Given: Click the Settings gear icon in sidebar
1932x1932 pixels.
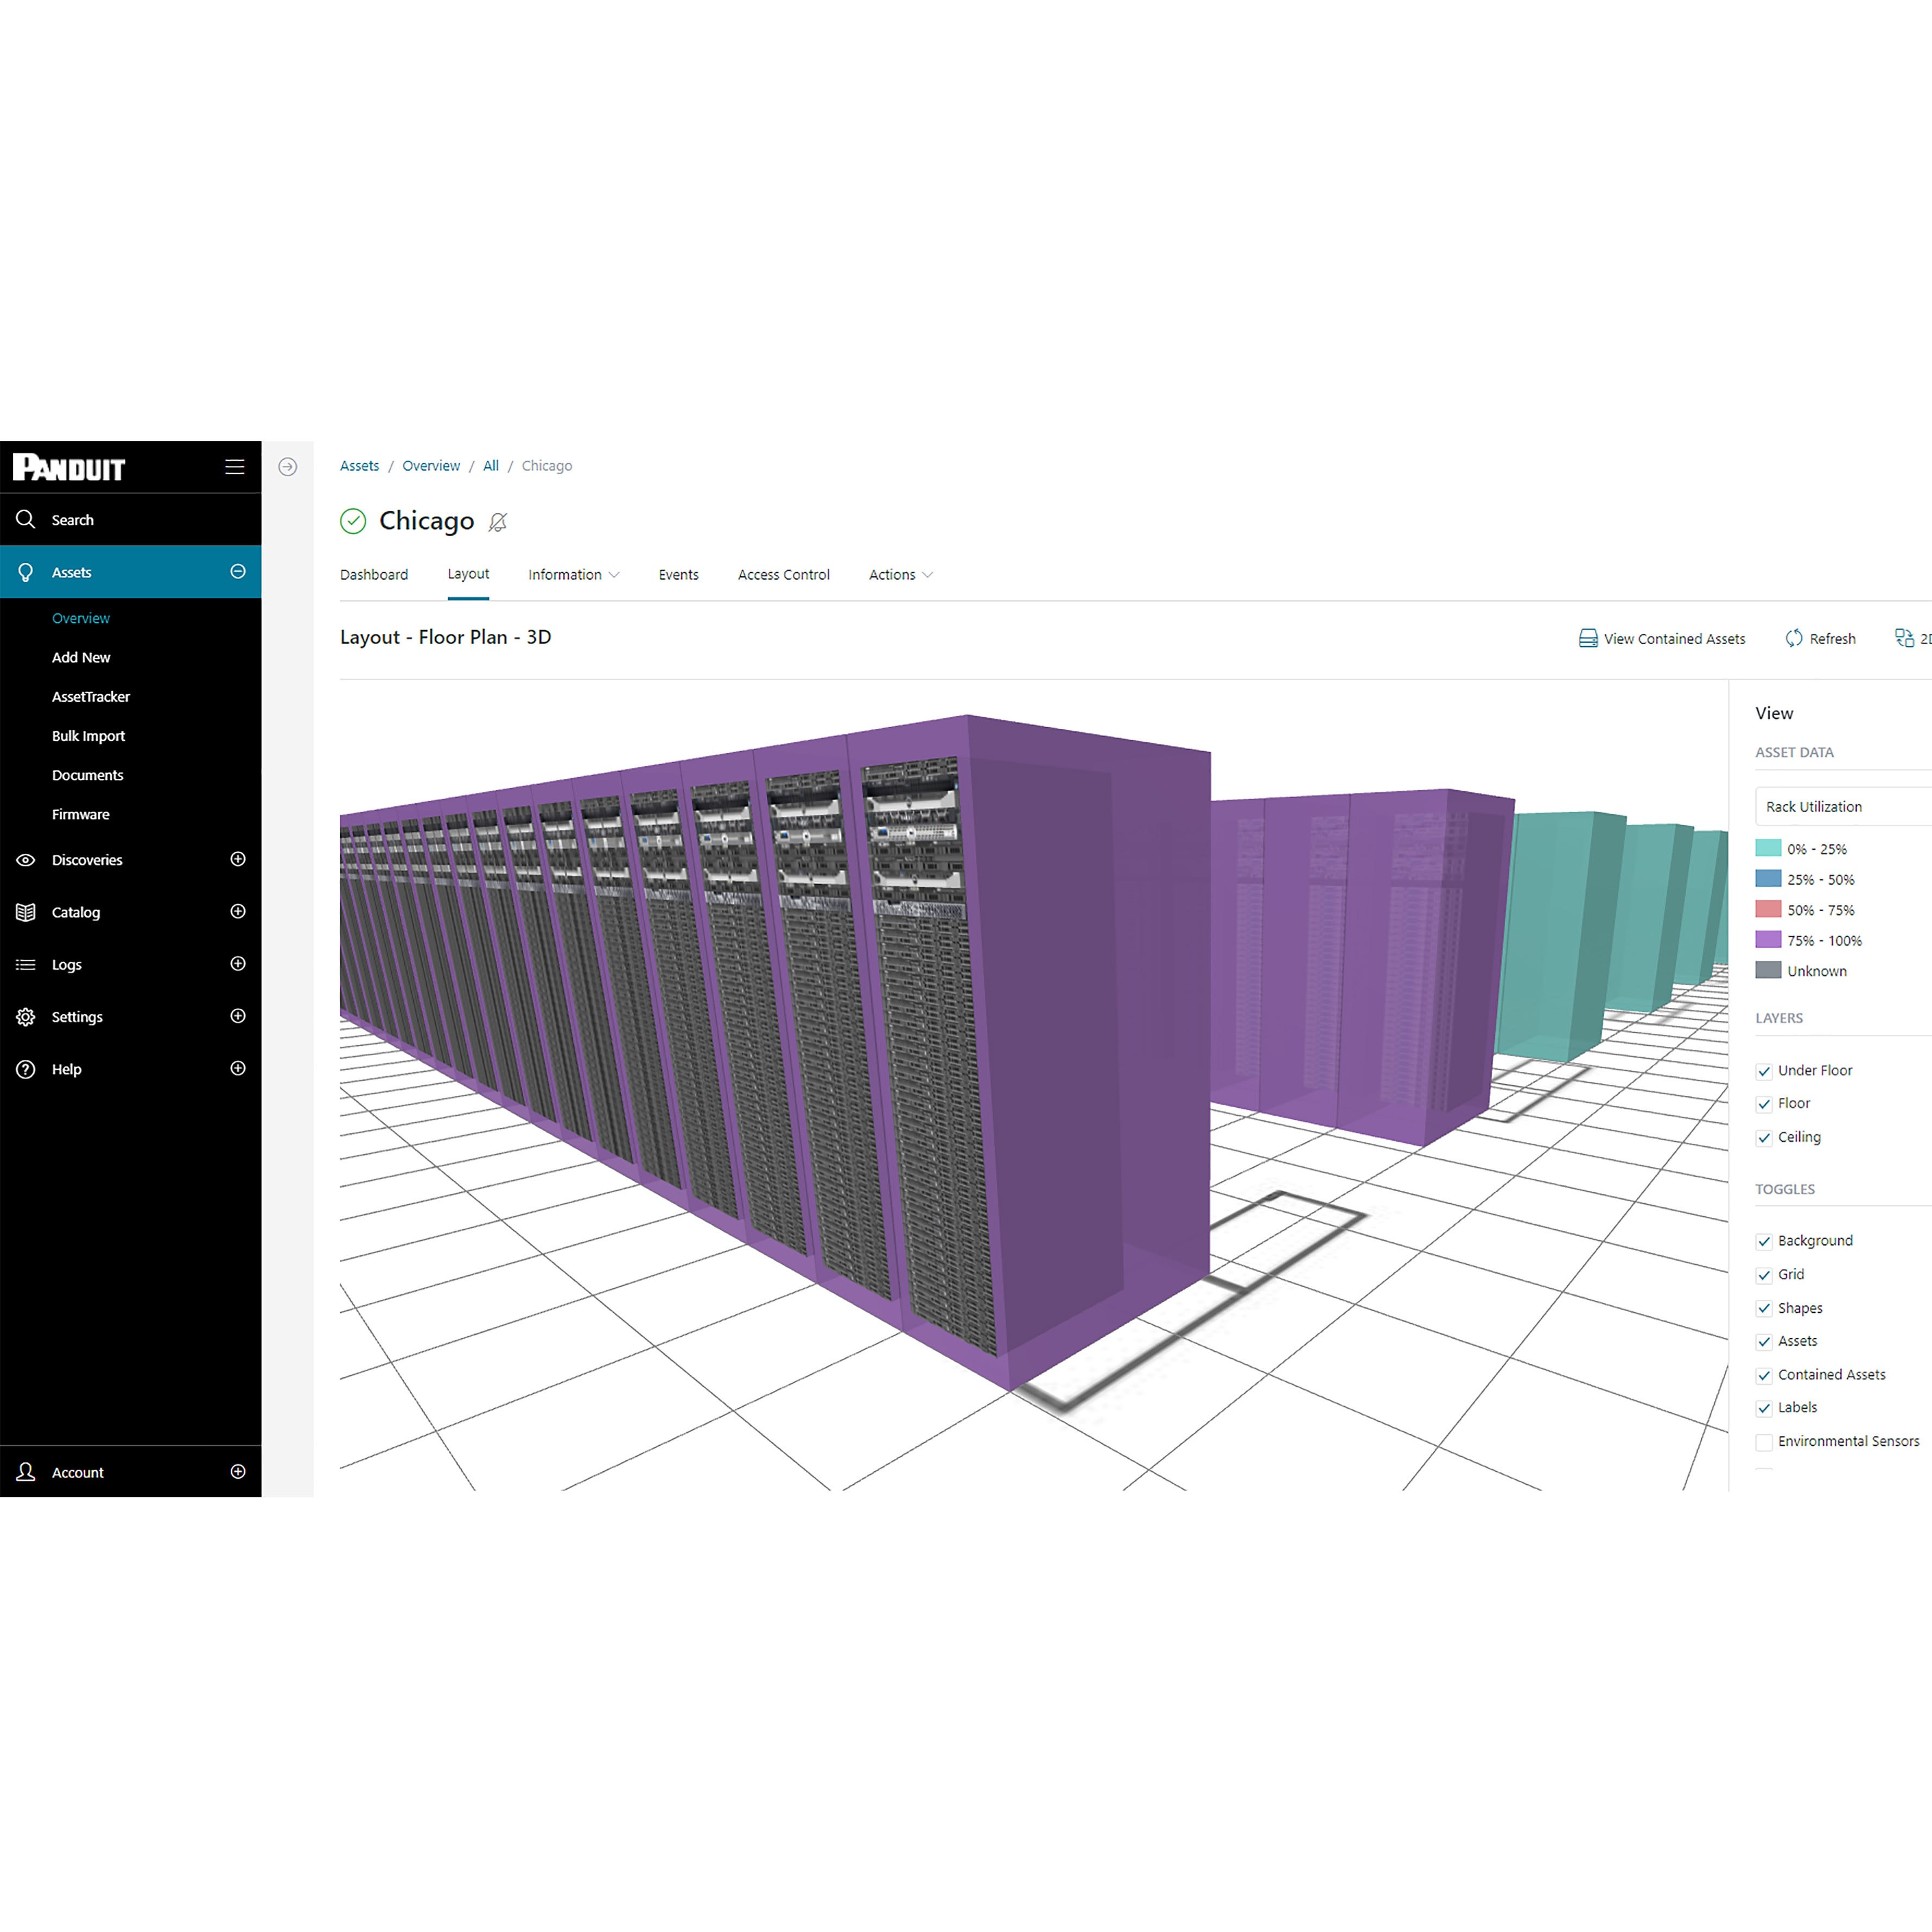Looking at the screenshot, I should pos(26,1017).
